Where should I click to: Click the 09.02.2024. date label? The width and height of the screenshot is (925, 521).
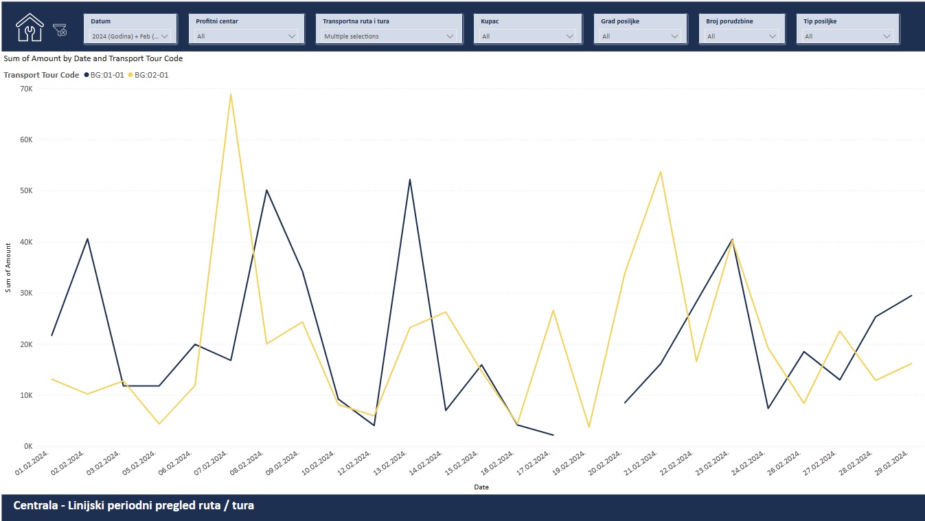coord(283,464)
